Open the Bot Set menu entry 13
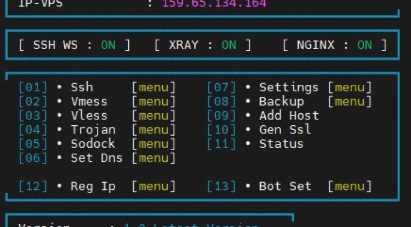 (x=285, y=187)
